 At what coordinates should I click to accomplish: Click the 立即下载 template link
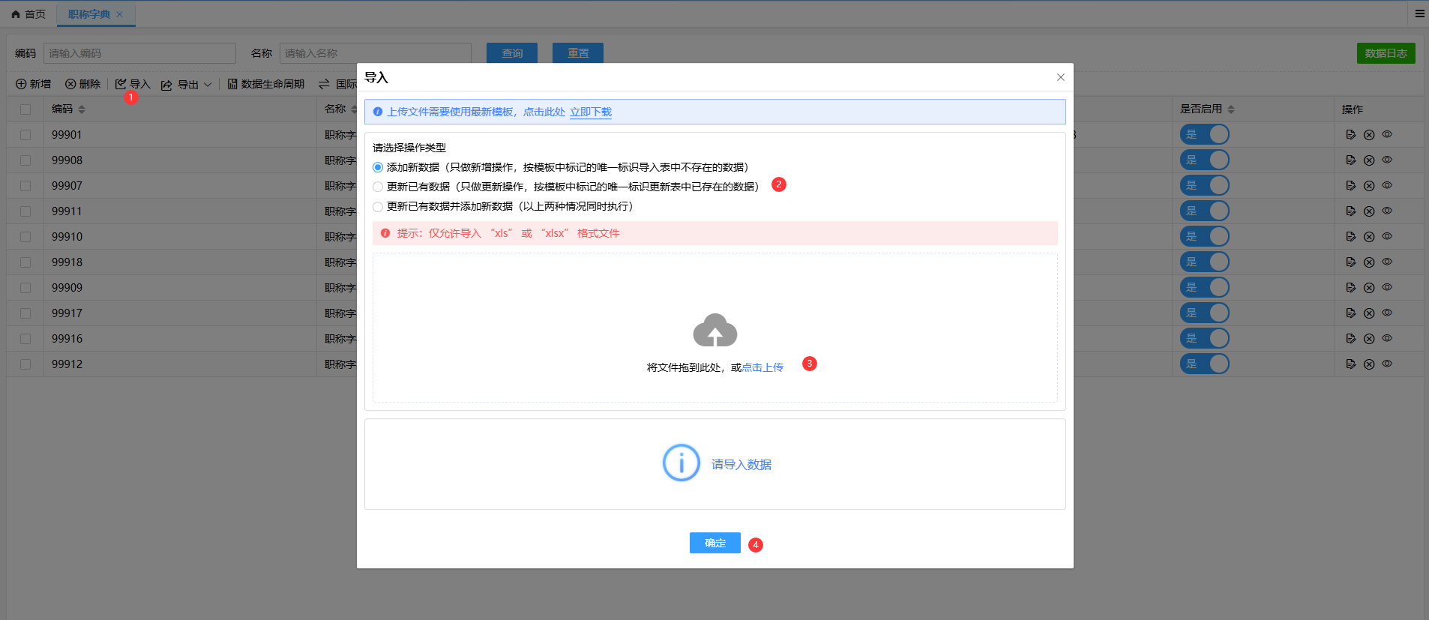coord(591,112)
